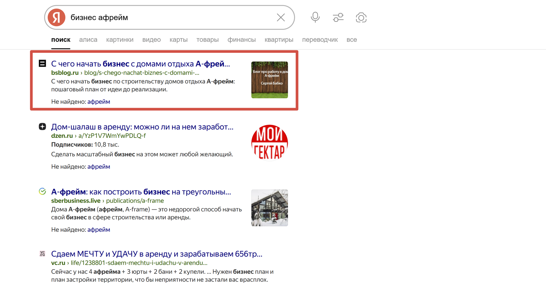Click 'афрейм' under the sberbusiness.live result
Screen dimensions: 546x293
point(99,230)
